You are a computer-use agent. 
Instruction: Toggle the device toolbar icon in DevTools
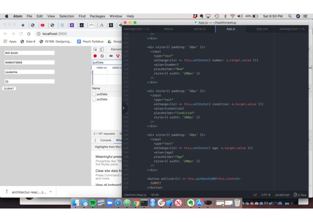(x=102, y=49)
